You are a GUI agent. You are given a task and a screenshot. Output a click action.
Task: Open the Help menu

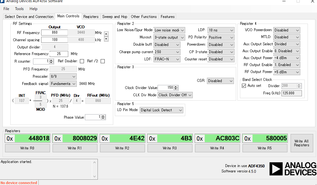(x=33, y=9)
